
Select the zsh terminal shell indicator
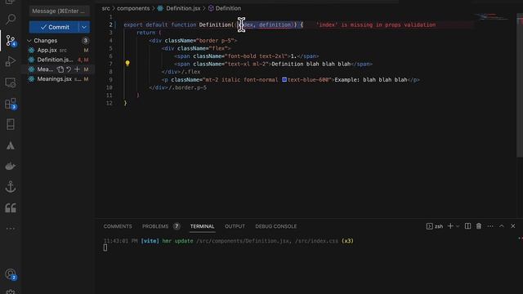[435, 226]
